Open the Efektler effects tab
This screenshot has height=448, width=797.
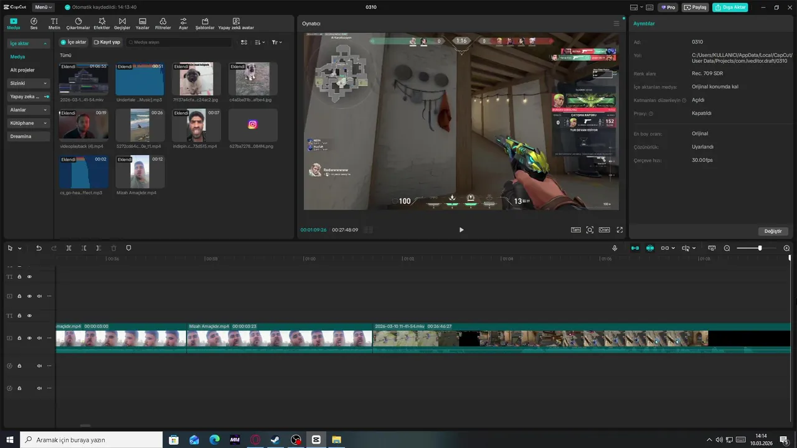point(101,24)
